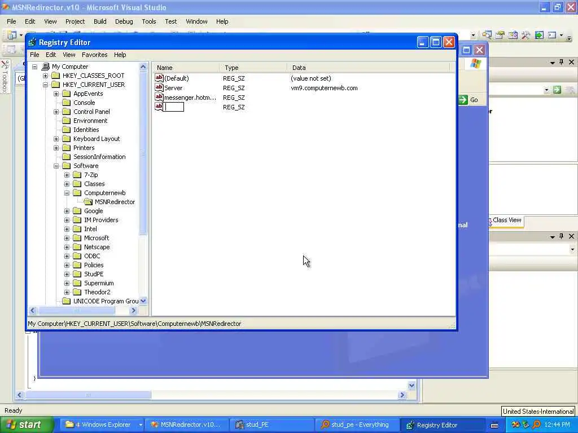Image resolution: width=578 pixels, height=433 pixels.
Task: Open Solution Explorer from Visual Studio toolbar
Action: (x=487, y=36)
